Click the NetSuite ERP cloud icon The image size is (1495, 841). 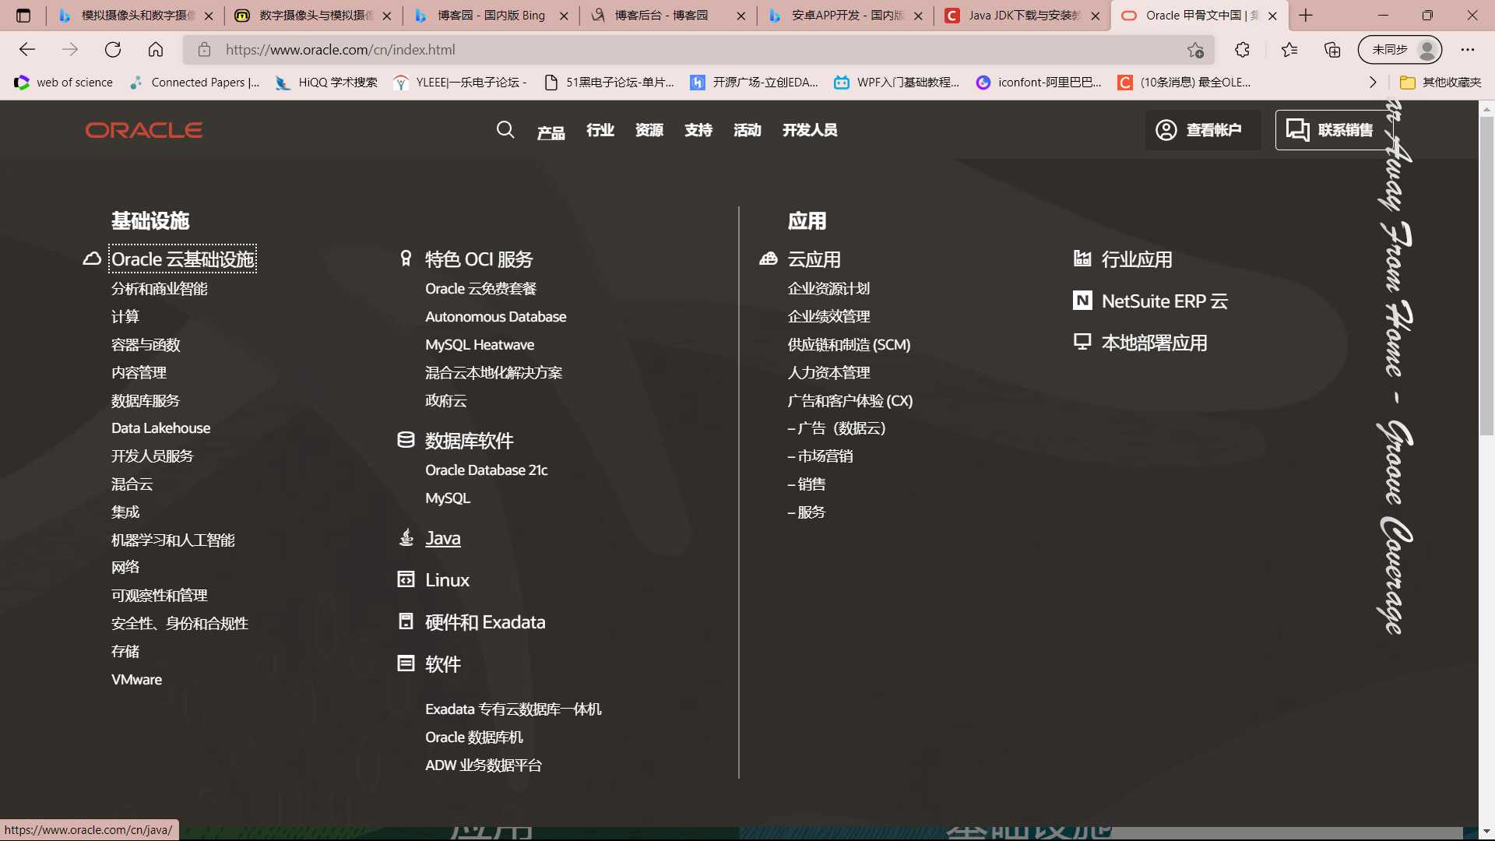point(1082,301)
